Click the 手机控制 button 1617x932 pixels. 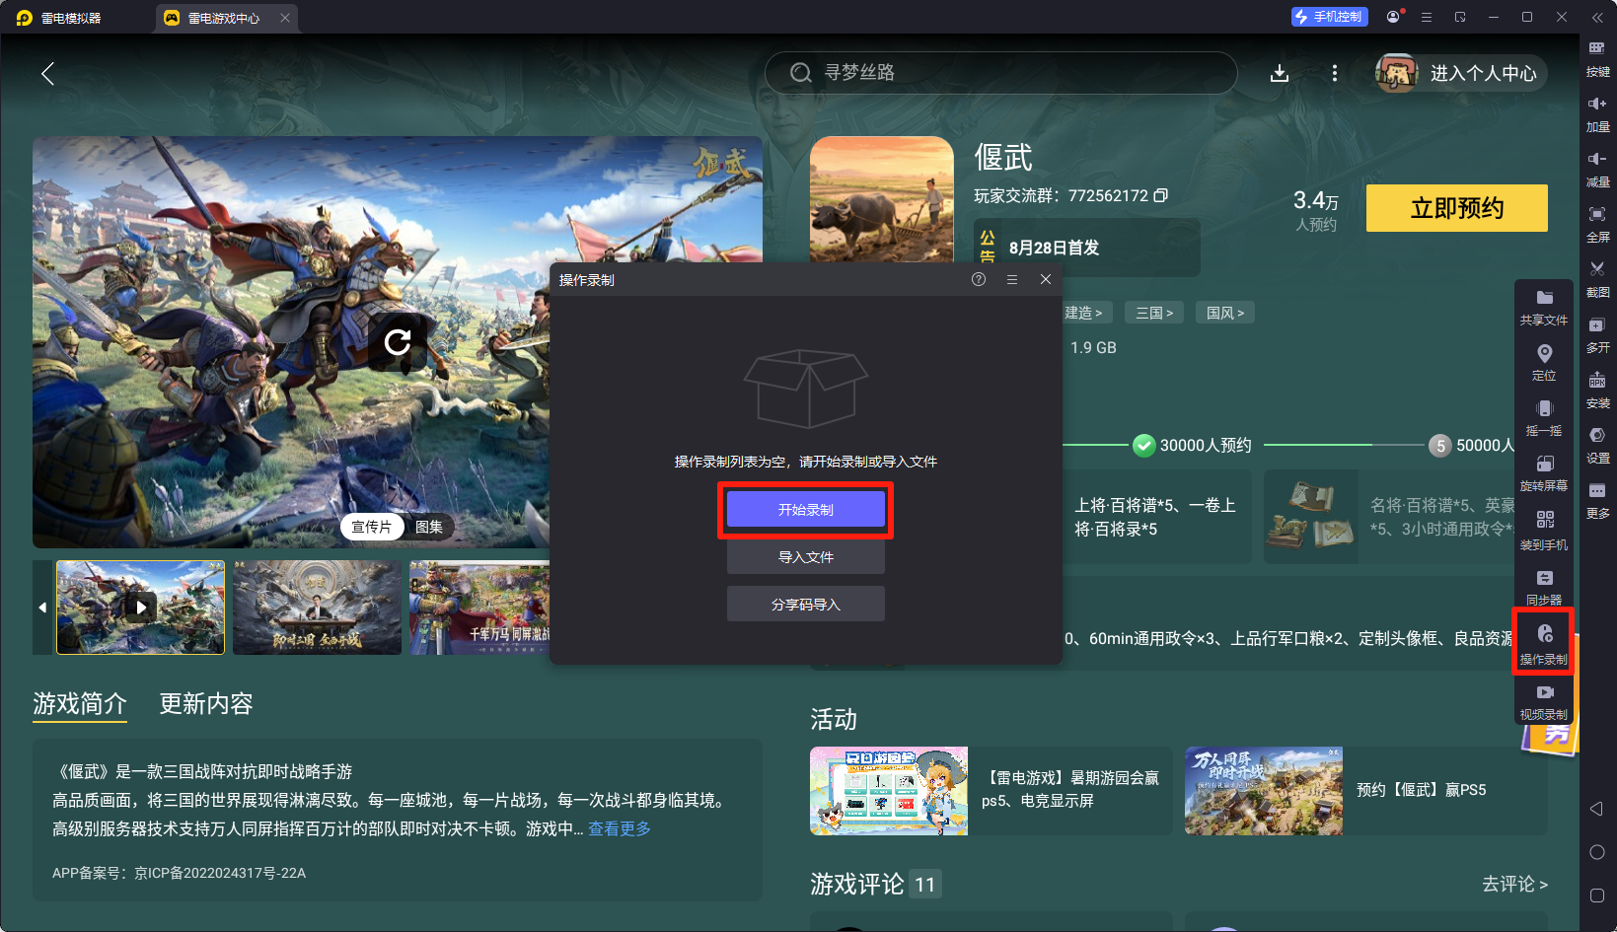1330,17
